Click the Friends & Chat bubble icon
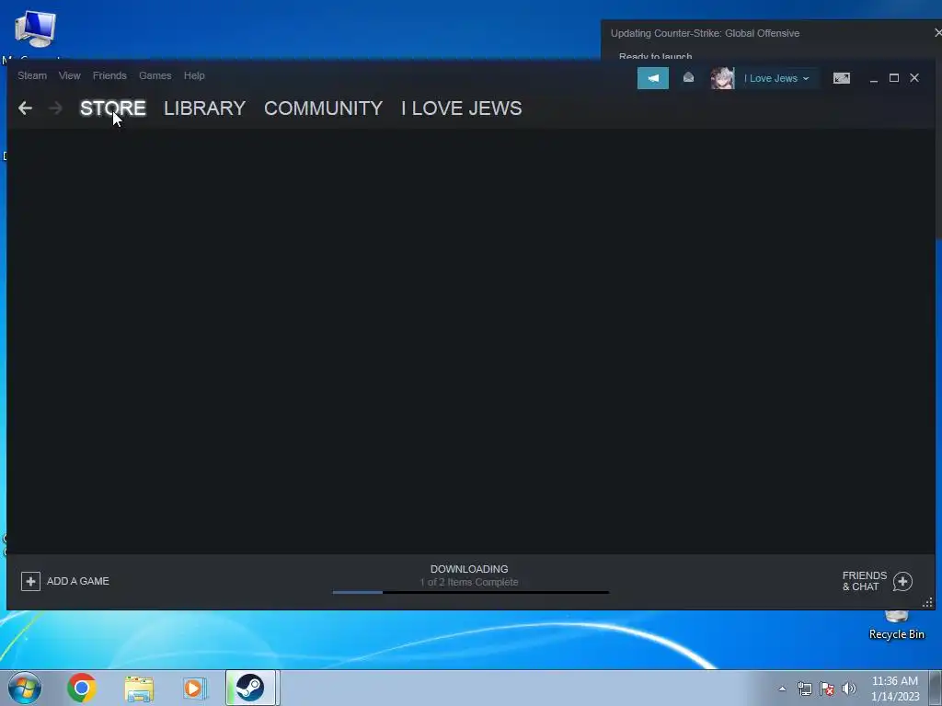The image size is (942, 706). [x=902, y=581]
